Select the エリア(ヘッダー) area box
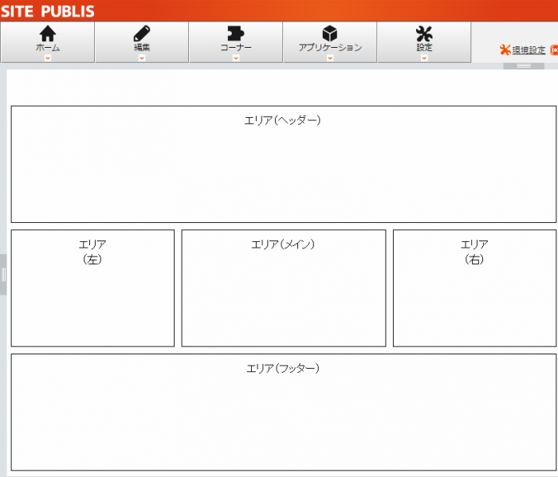 click(284, 164)
